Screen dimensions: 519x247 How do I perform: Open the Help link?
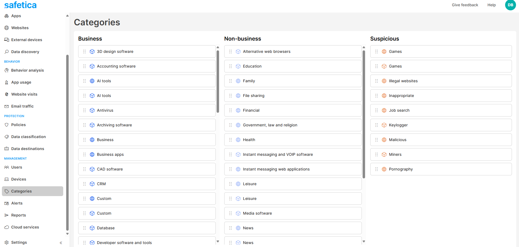[x=491, y=5]
